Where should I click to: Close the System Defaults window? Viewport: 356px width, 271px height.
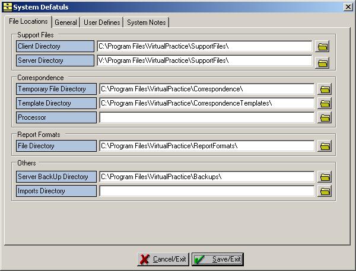point(348,7)
